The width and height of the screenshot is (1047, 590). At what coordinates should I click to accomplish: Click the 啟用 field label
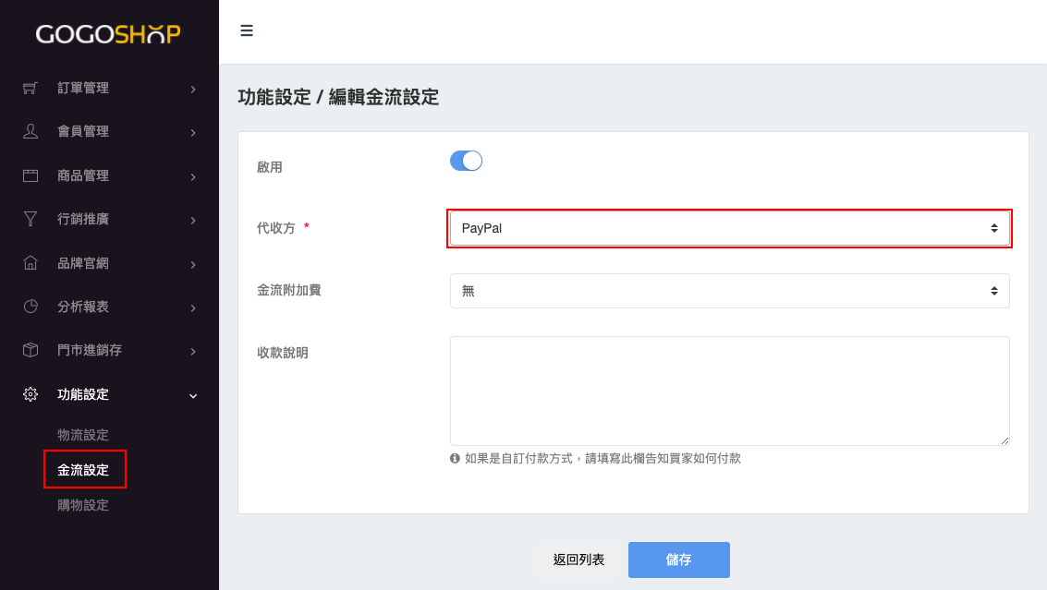(x=270, y=167)
